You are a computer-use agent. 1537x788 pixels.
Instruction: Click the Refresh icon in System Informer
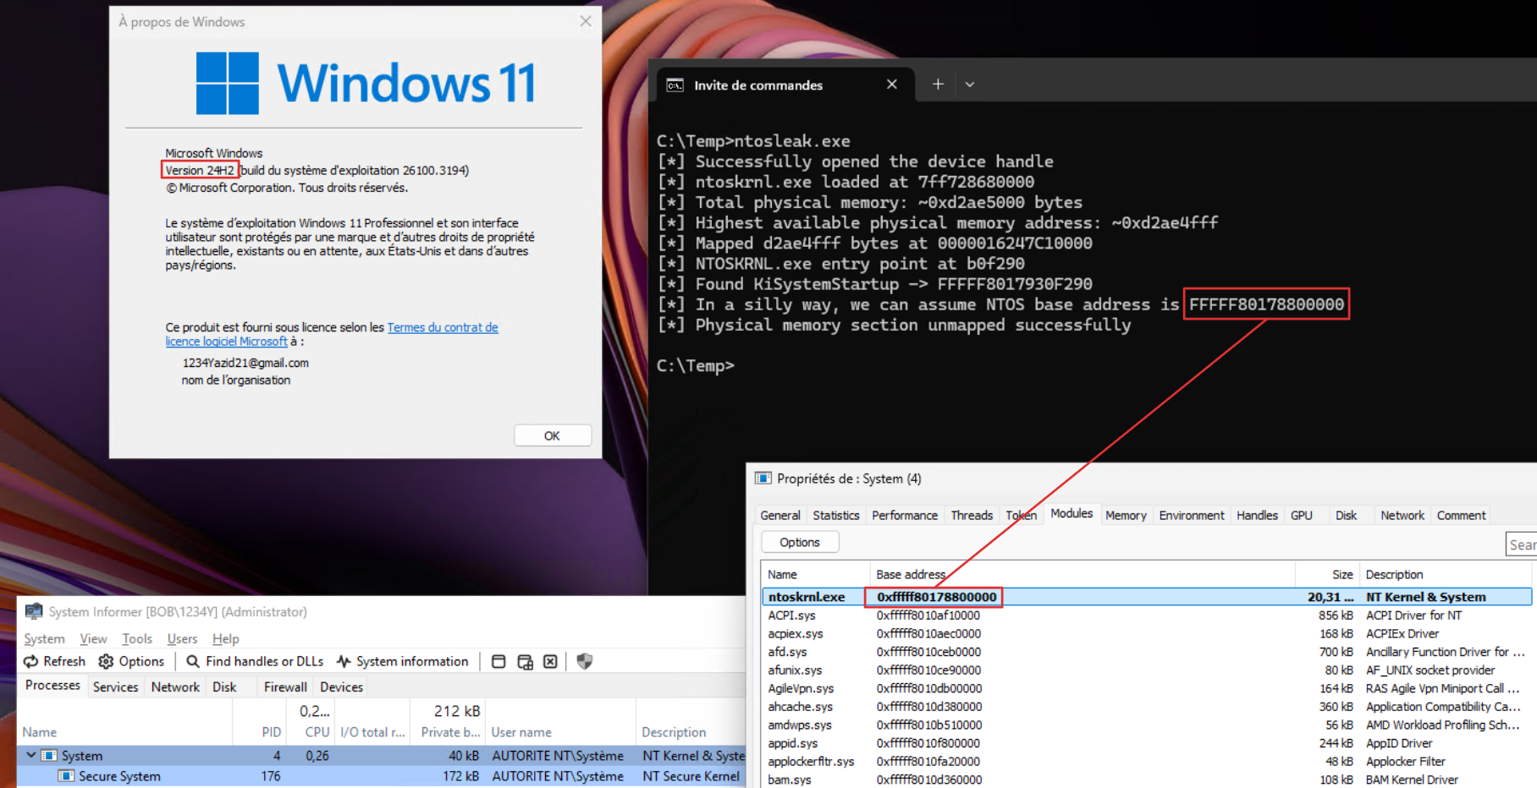(31, 661)
